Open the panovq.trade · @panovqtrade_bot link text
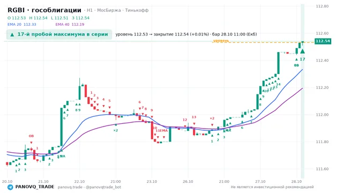 [x=90, y=187]
